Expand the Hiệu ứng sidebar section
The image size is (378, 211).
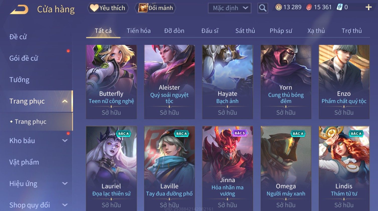(65, 184)
